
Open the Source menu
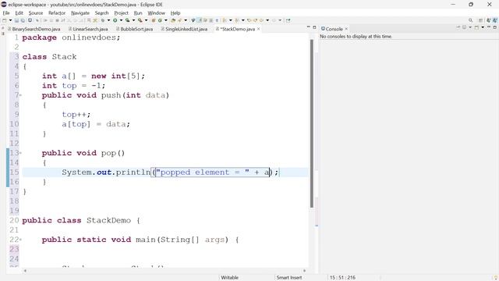coord(36,12)
